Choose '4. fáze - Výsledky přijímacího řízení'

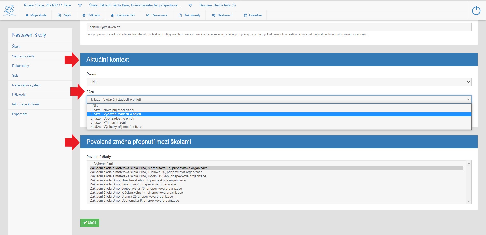click(x=279, y=127)
